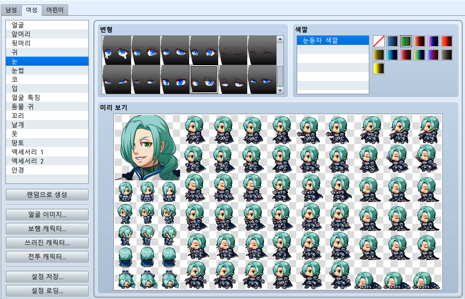This screenshot has height=299, width=465.
Task: Select 꼬리 in the parts list
Action: pos(47,116)
